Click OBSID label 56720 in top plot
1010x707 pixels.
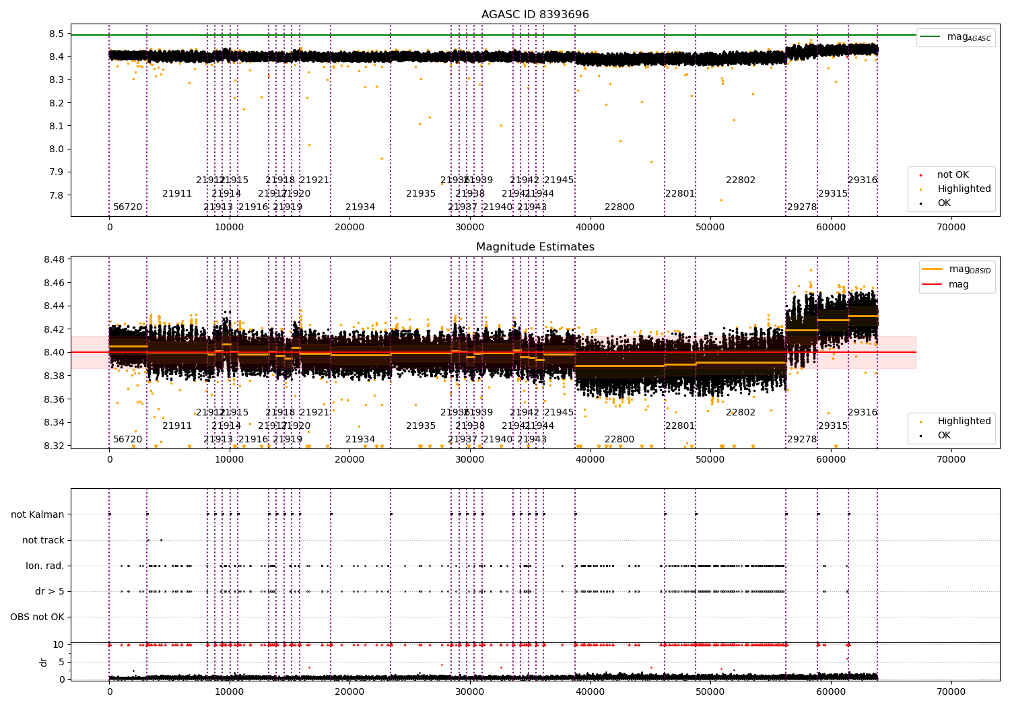click(x=128, y=207)
